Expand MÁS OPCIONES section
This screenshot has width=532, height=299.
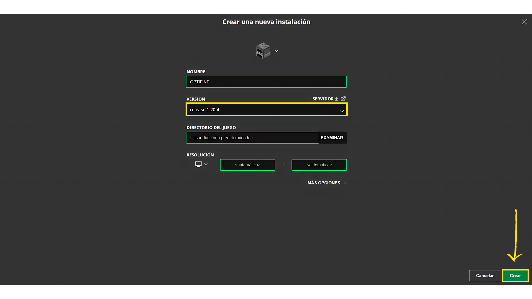pos(326,183)
